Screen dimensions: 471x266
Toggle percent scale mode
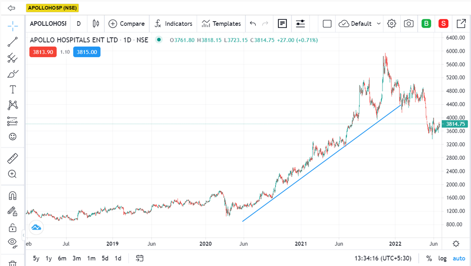429,258
